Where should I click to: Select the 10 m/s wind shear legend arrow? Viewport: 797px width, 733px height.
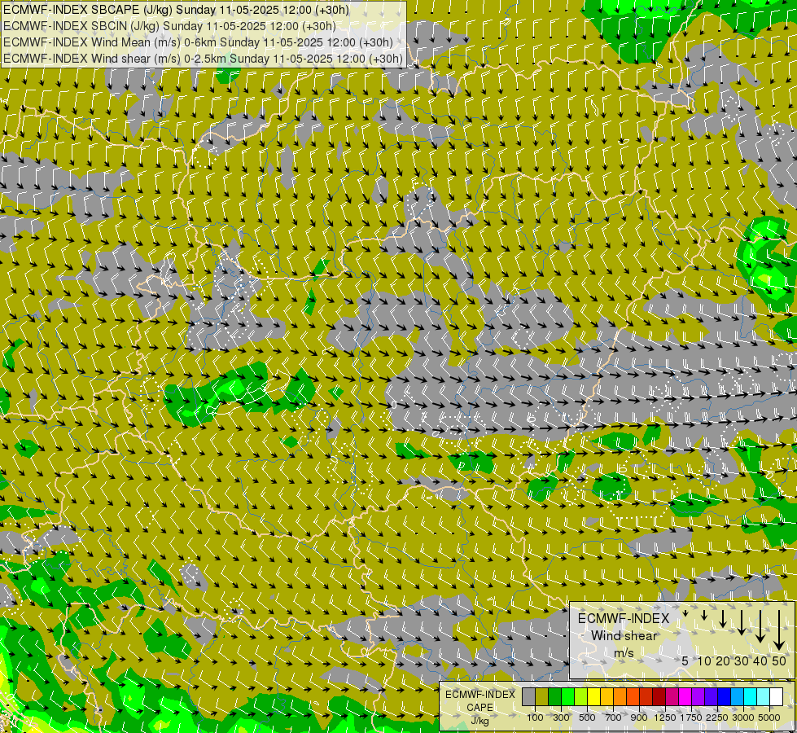[704, 615]
